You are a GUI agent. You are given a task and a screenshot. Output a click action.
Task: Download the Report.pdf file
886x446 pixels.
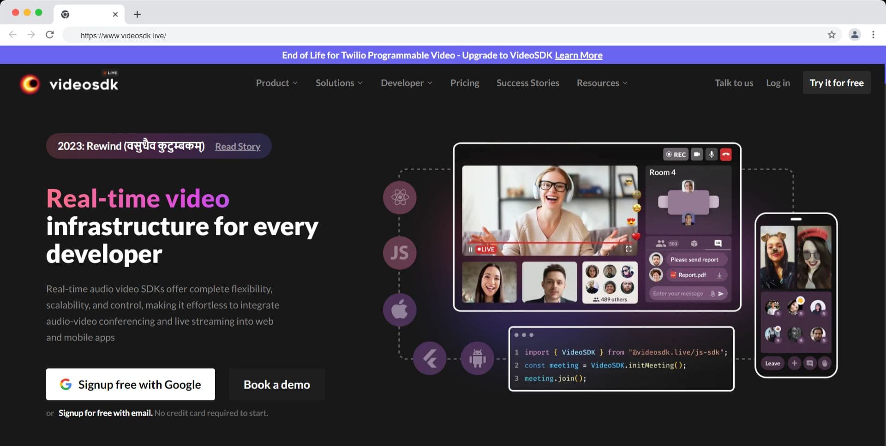(x=719, y=275)
